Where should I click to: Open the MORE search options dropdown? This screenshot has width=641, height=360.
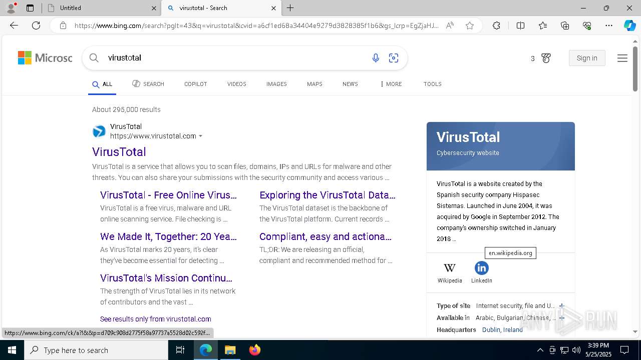[x=391, y=84]
